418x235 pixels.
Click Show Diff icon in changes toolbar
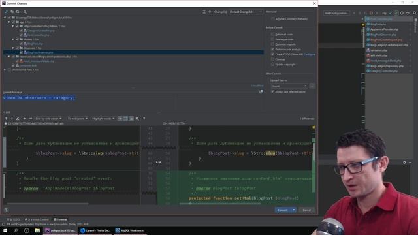[x=6, y=12]
